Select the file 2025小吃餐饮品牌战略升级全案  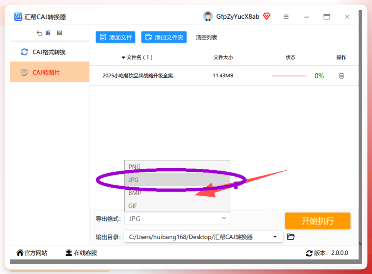coord(139,76)
